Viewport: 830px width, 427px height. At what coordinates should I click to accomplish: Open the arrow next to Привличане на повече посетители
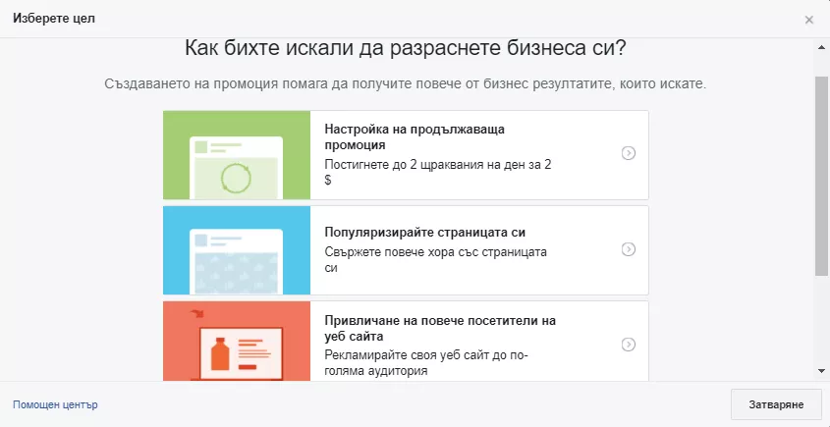(x=629, y=345)
